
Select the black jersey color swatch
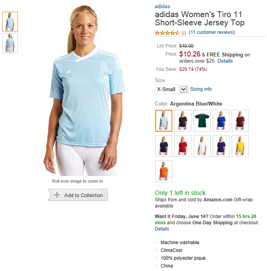click(x=183, y=121)
